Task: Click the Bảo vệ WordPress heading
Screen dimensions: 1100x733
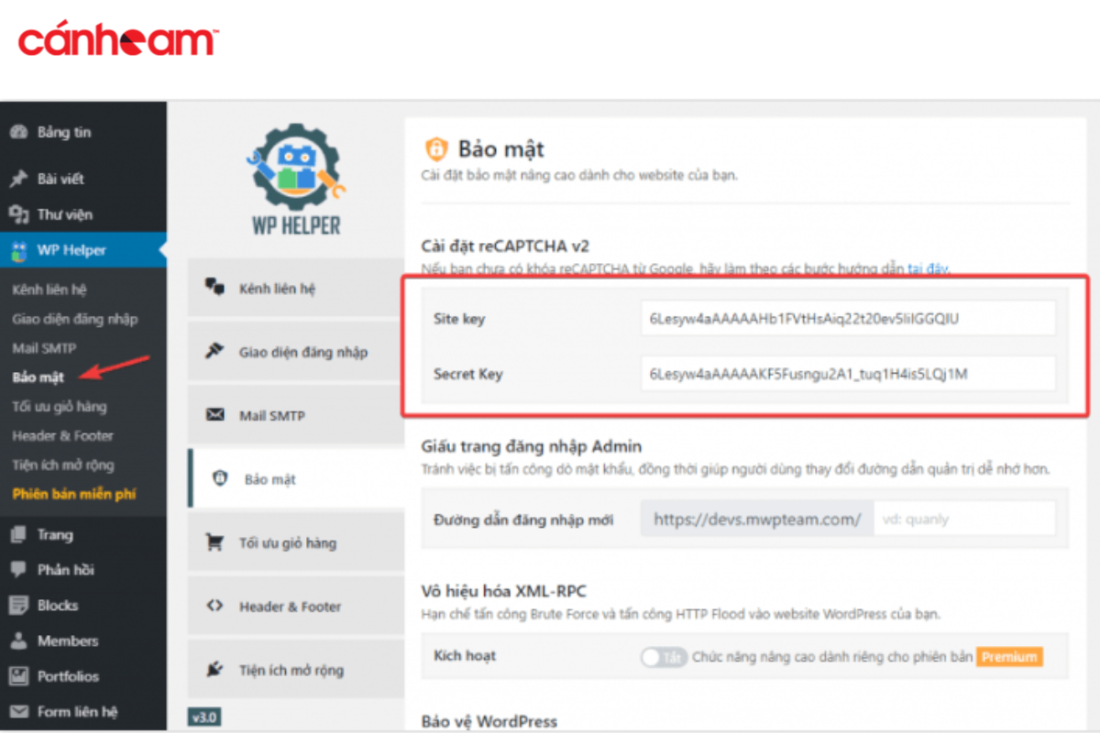Action: (489, 721)
